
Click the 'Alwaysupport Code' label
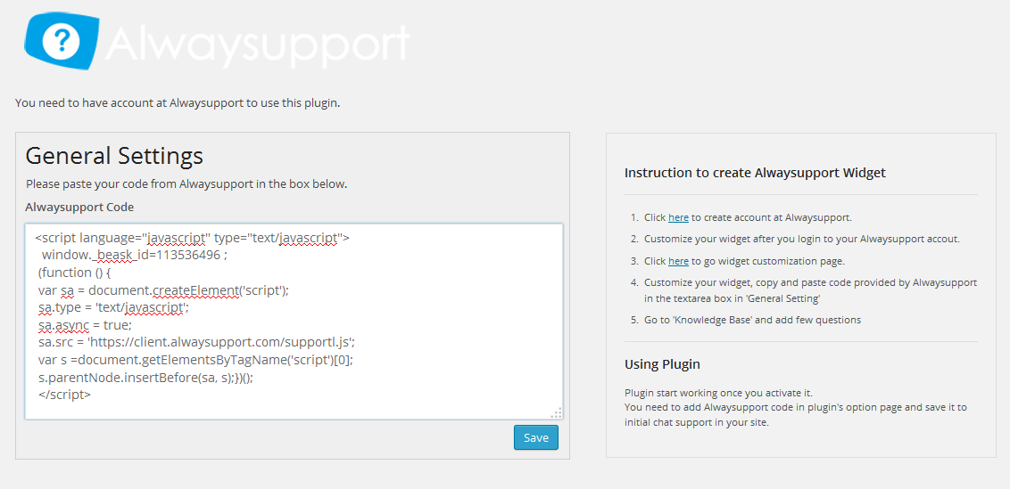[x=80, y=207]
